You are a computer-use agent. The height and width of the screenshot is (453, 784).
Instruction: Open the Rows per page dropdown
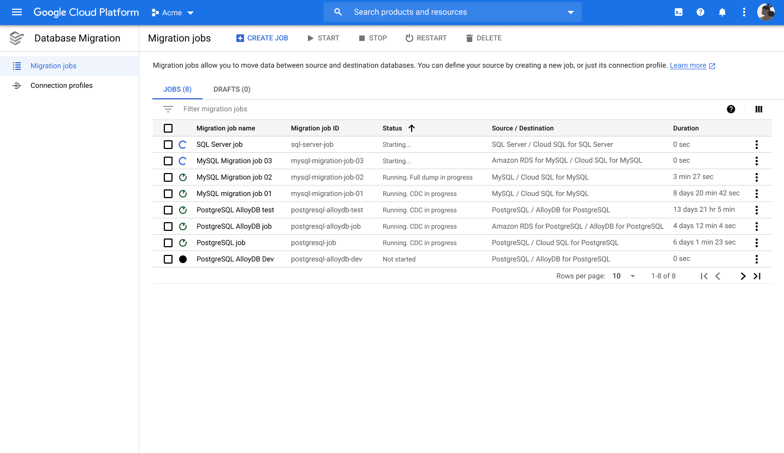point(624,276)
